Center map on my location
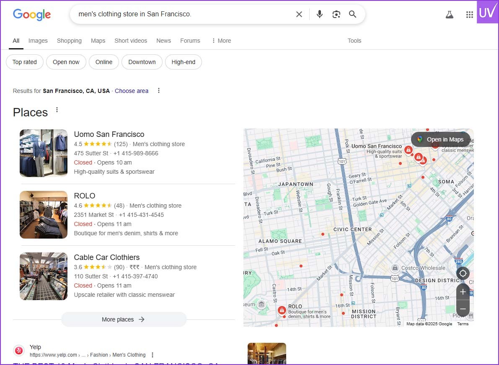The image size is (499, 365). pyautogui.click(x=463, y=274)
